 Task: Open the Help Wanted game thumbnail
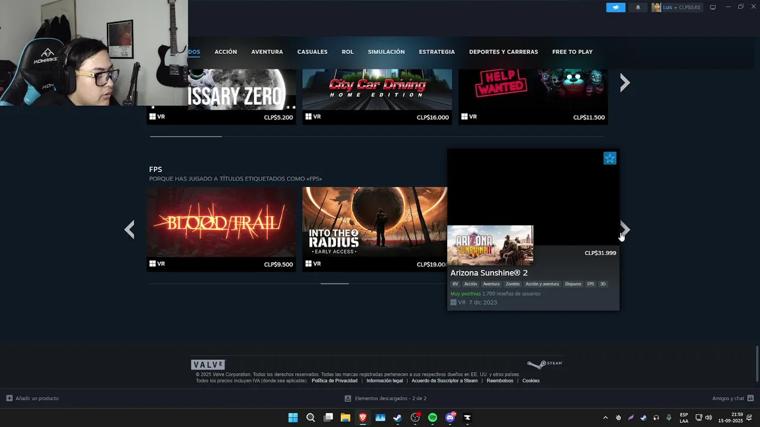pos(533,90)
